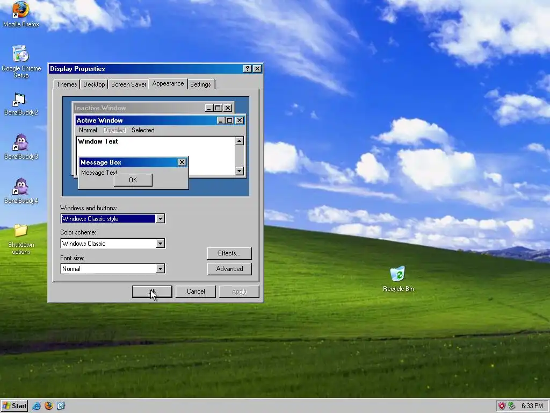The image size is (550, 413).
Task: Open the Color scheme dropdown
Action: (160, 244)
